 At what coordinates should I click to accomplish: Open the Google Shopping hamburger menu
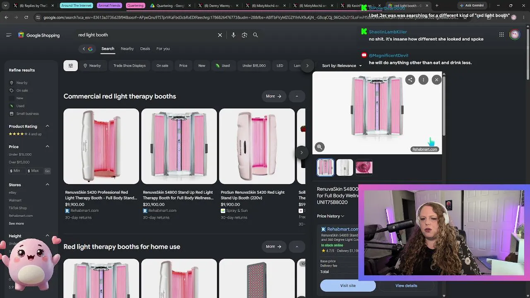[x=9, y=35]
